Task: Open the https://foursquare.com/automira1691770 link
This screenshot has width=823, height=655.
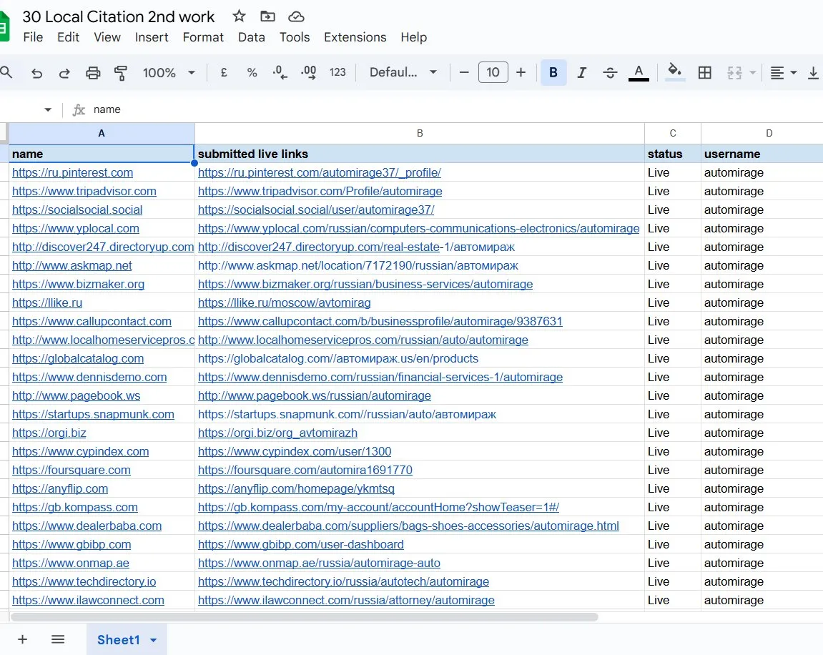Action: [305, 471]
